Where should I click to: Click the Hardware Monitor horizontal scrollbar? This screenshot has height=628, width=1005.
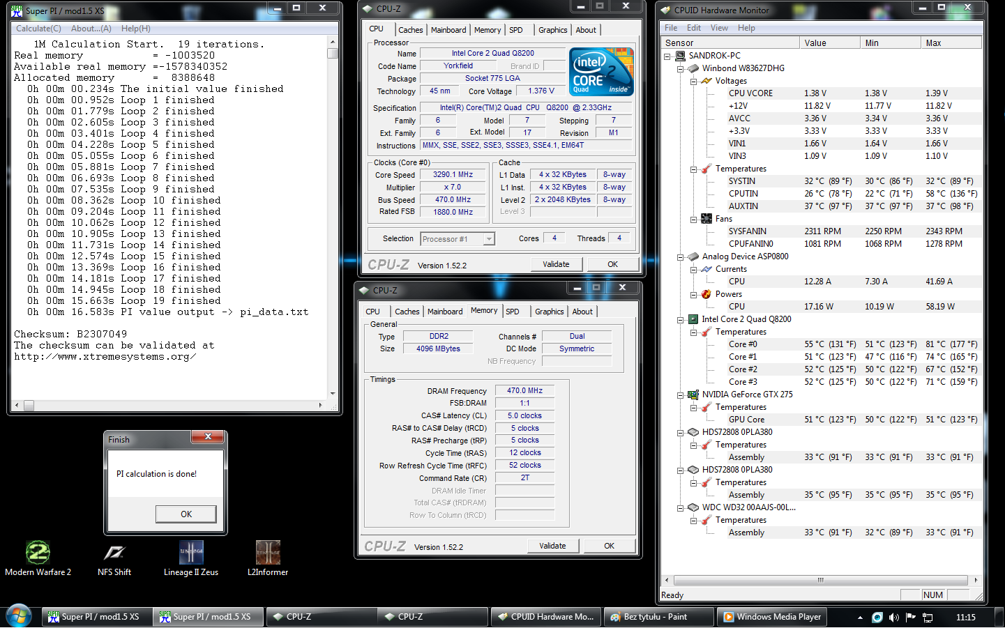tap(820, 580)
